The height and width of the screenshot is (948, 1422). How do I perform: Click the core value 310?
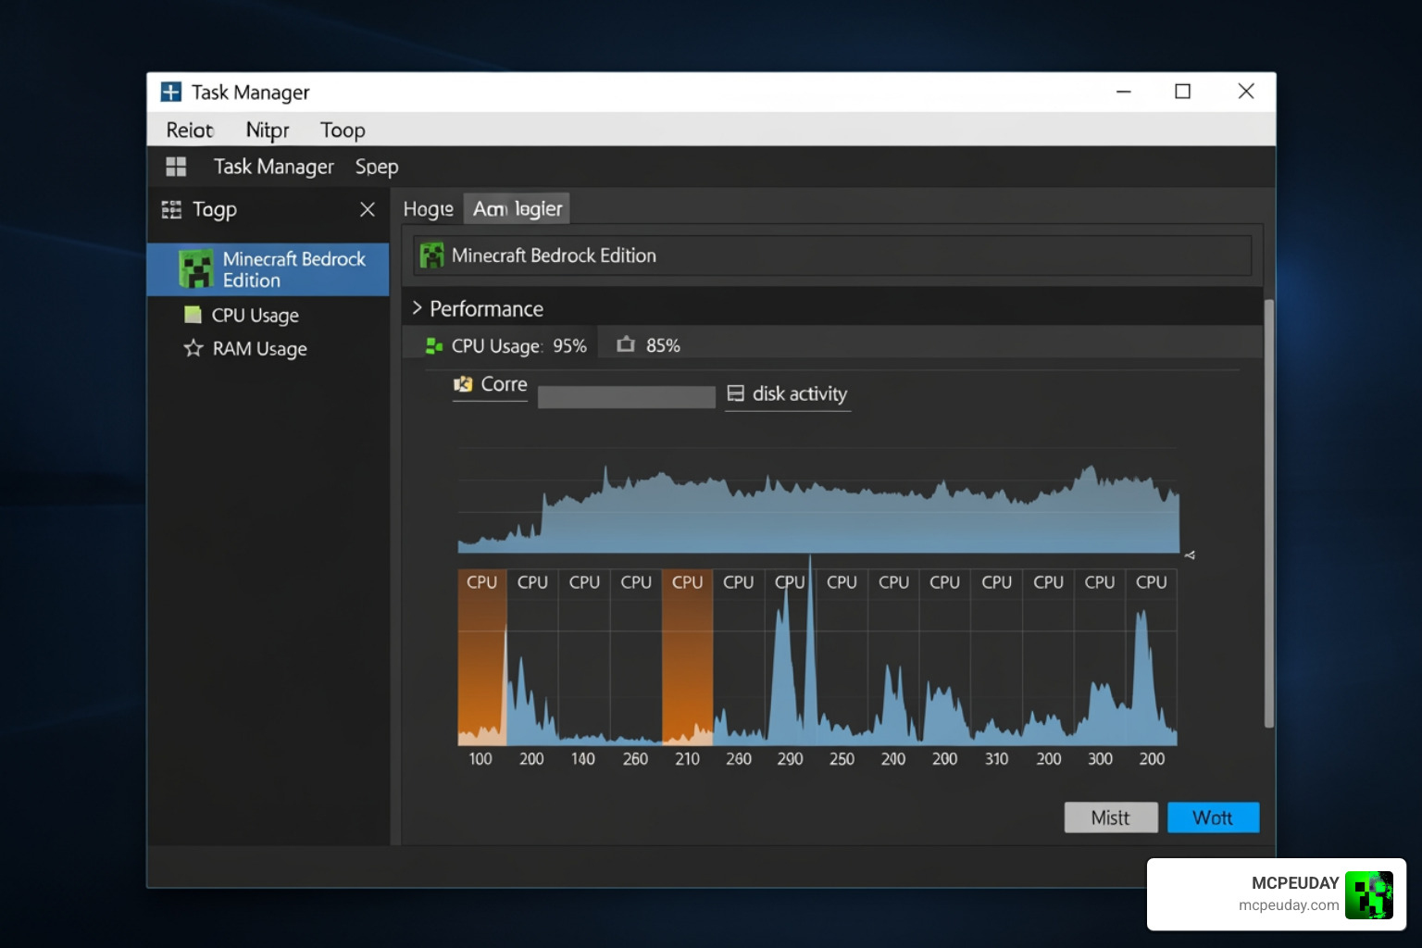tap(996, 759)
